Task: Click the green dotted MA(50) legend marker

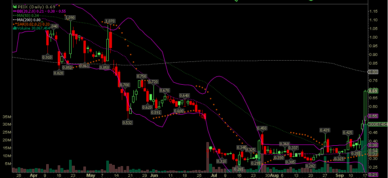Action: coord(15,16)
